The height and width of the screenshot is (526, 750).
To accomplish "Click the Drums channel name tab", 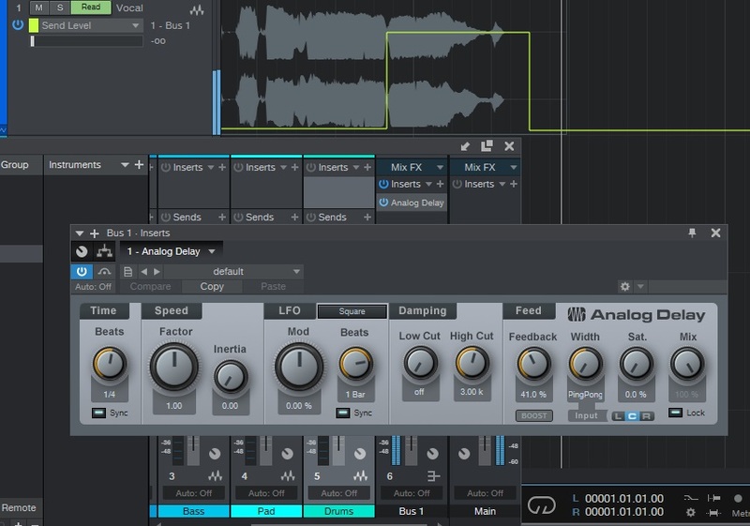I will point(339,511).
